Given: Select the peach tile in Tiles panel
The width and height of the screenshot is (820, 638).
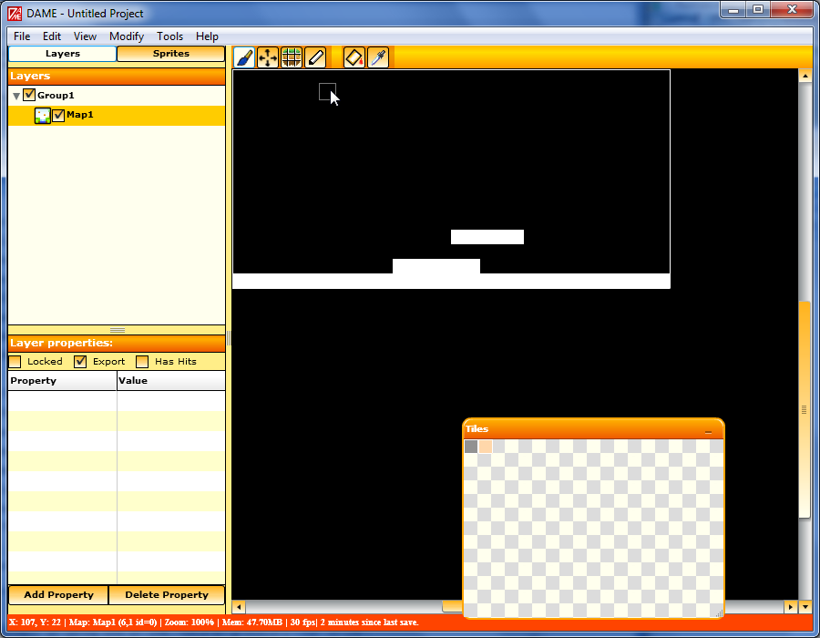Looking at the screenshot, I should point(486,446).
